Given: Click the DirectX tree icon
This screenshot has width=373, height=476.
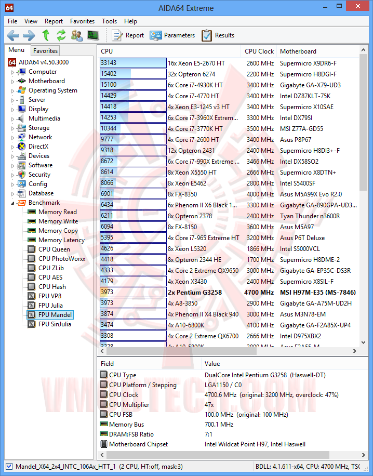Looking at the screenshot, I should click(x=21, y=147).
